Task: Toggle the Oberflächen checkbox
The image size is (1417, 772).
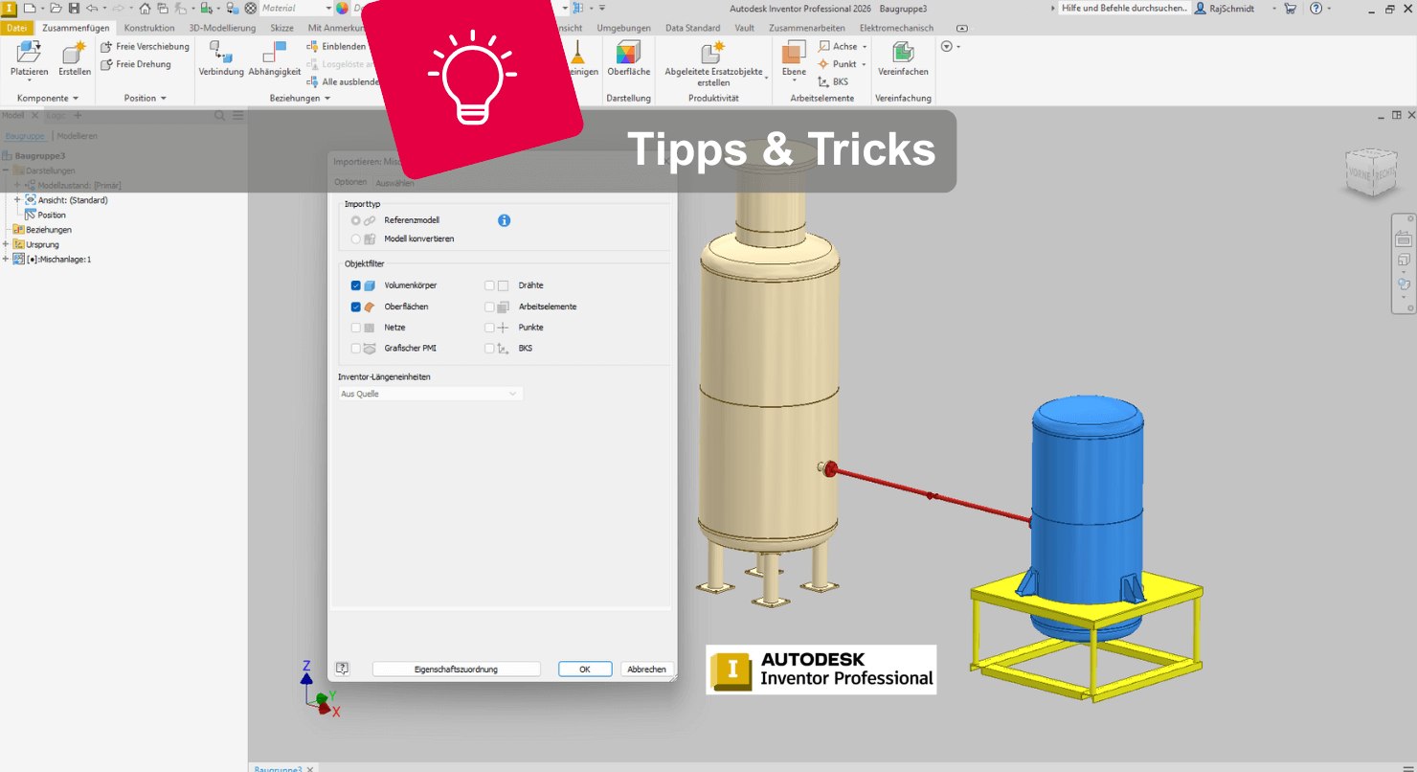Action: pos(356,307)
